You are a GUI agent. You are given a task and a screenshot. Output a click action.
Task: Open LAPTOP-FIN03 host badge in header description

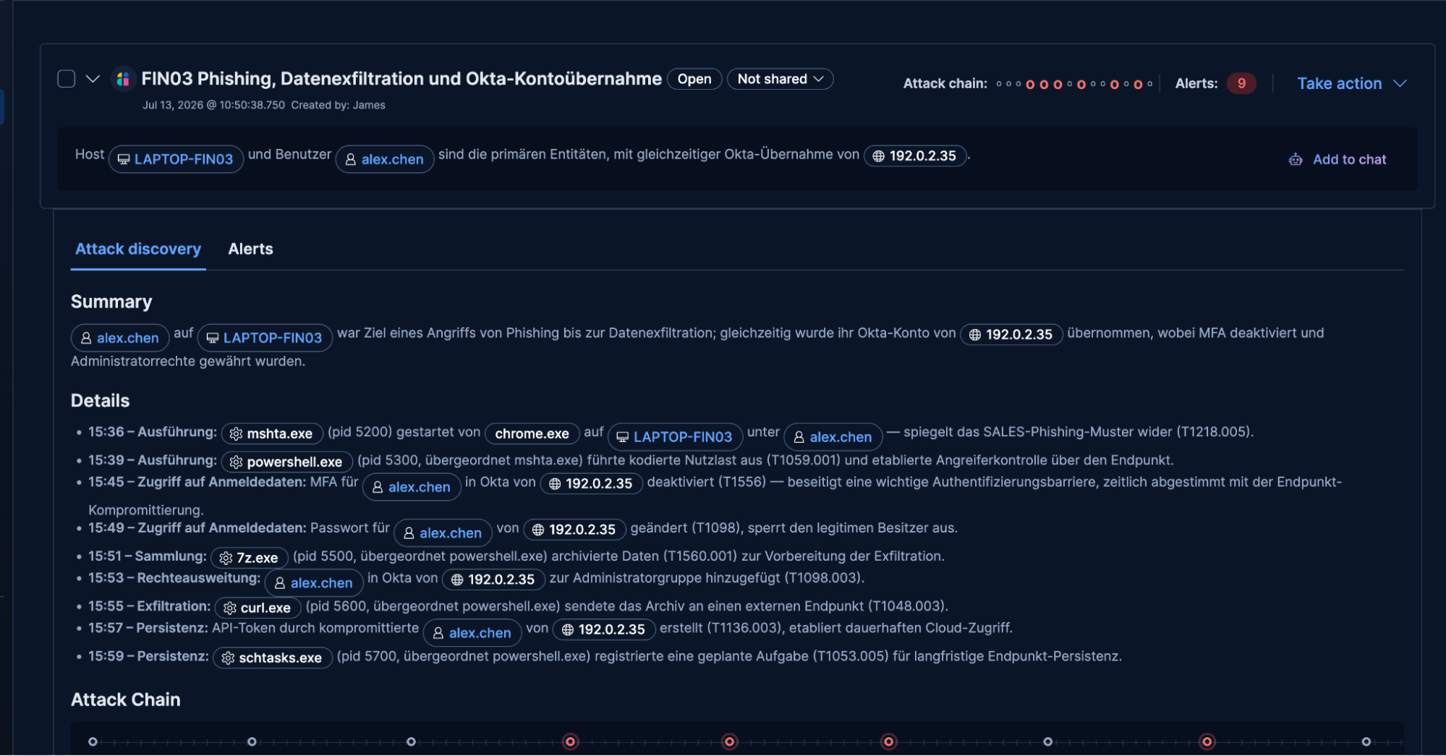[176, 159]
